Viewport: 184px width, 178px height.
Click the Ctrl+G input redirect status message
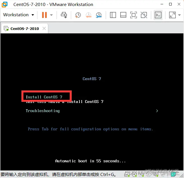click(58, 175)
